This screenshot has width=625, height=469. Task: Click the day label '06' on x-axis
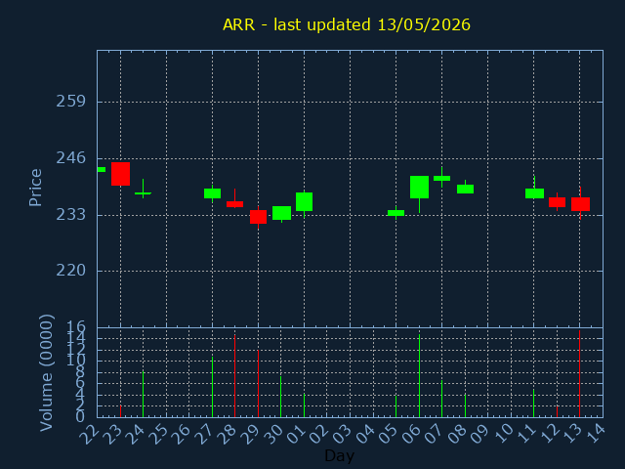411,434
